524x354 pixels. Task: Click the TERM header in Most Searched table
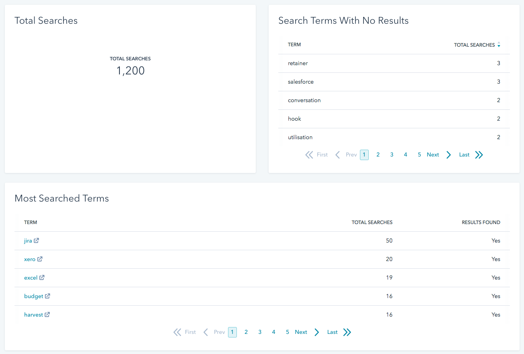point(31,222)
